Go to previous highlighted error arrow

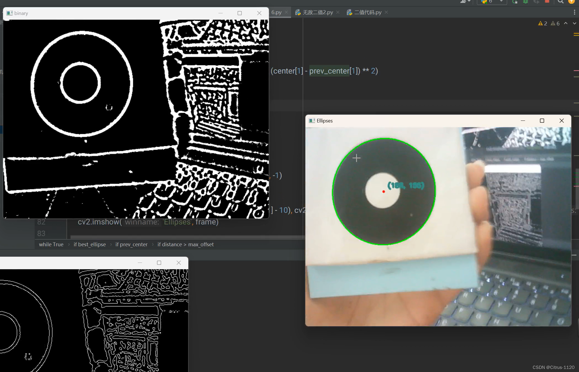click(x=566, y=23)
